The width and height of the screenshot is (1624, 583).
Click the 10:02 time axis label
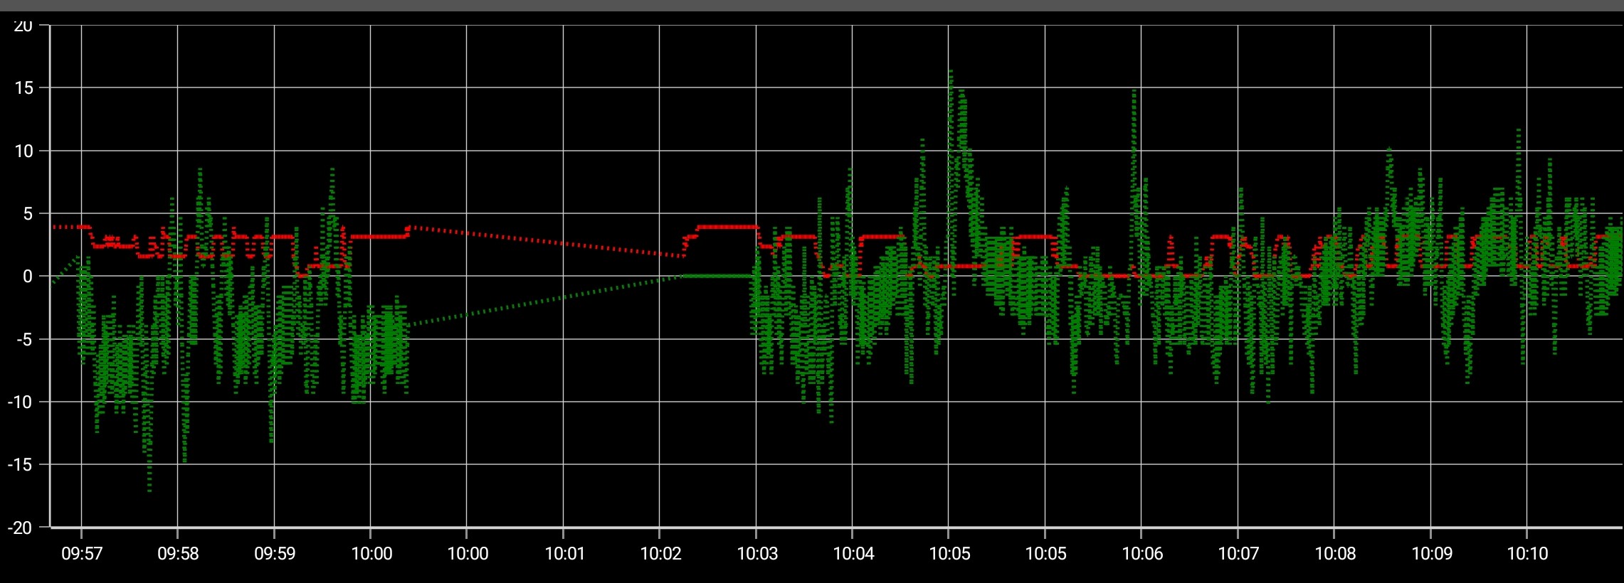pyautogui.click(x=660, y=554)
